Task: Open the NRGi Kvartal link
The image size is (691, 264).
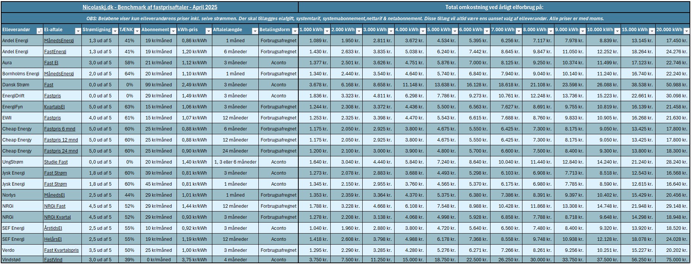Action: coord(57,217)
